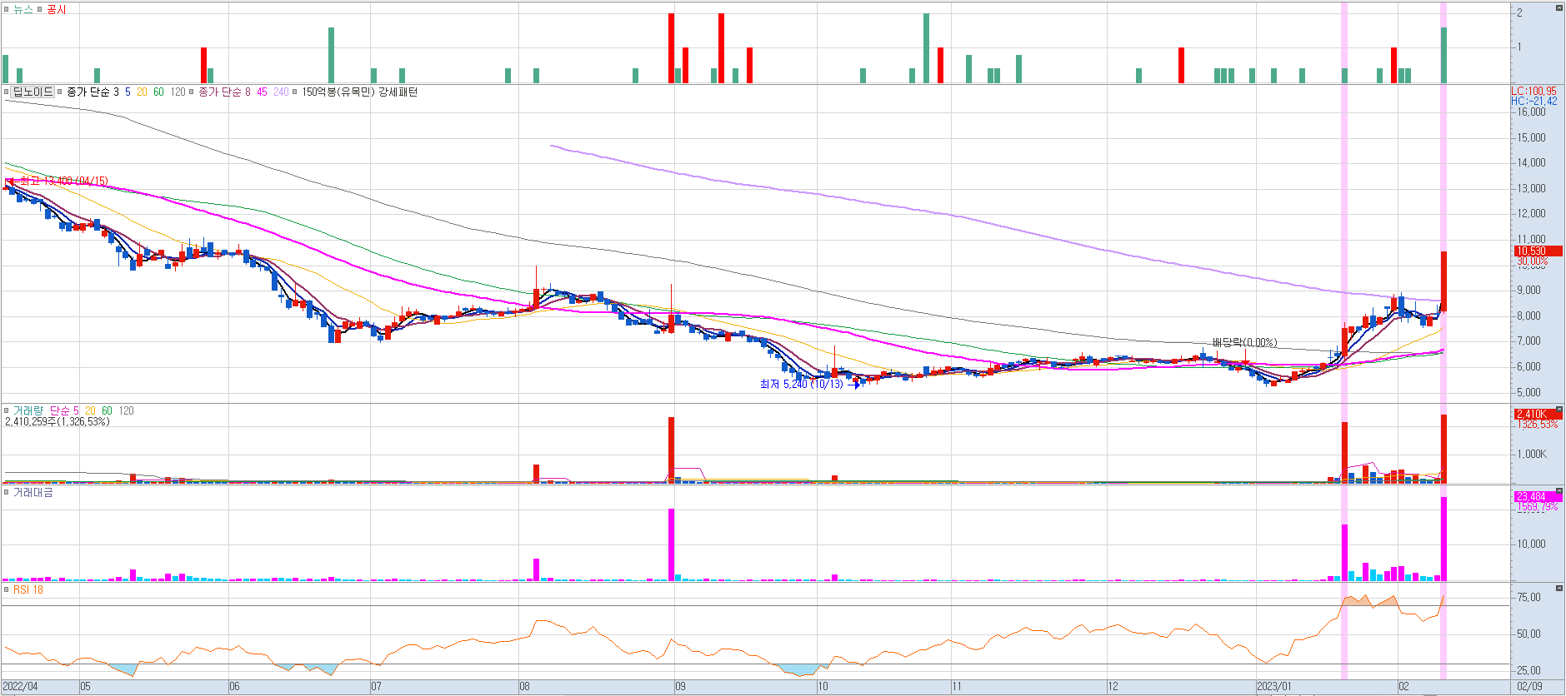Select the blue 5 moving-average period
Viewport: 1566px width, 696px height.
pos(128,92)
